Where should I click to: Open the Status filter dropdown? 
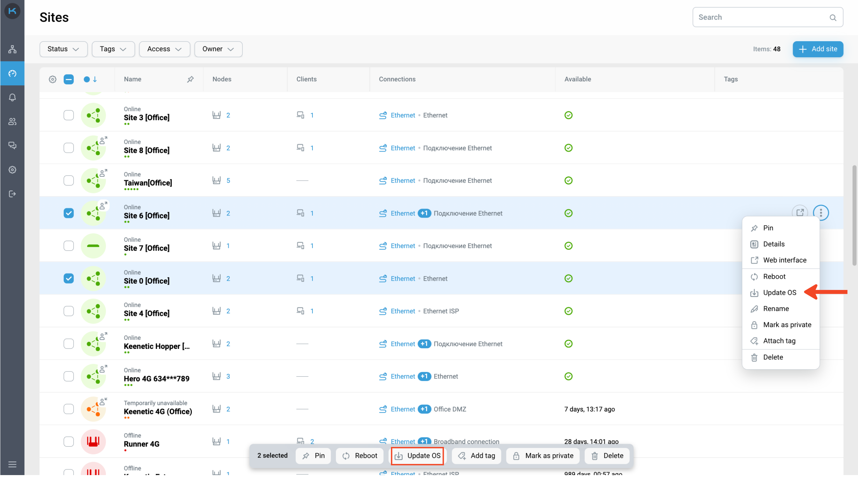tap(63, 49)
